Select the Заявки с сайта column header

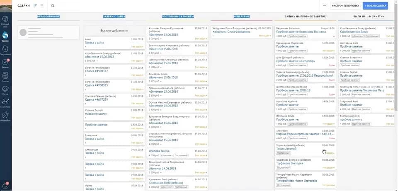click(x=114, y=17)
